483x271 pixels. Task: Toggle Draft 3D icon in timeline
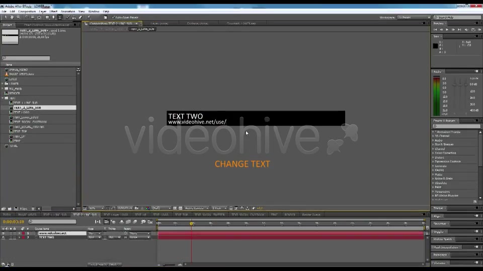point(113,222)
